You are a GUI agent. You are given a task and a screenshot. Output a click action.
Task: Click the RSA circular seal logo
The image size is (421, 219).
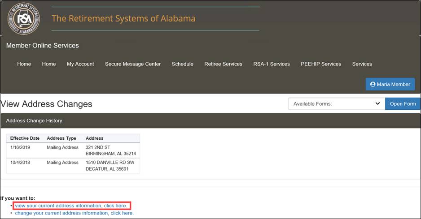(24, 18)
